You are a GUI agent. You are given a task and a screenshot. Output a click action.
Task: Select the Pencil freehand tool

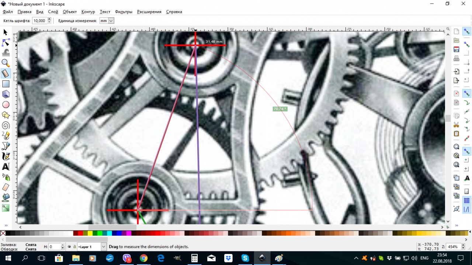point(6,136)
